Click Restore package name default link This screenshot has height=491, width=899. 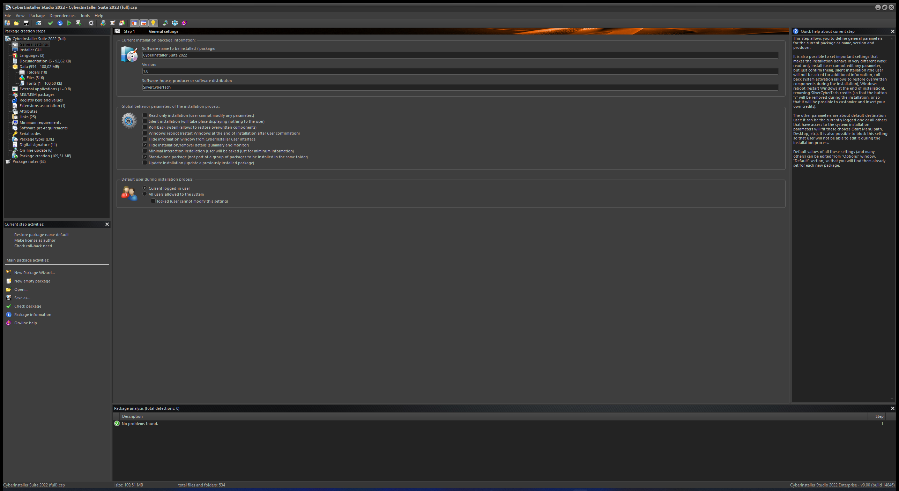(42, 235)
